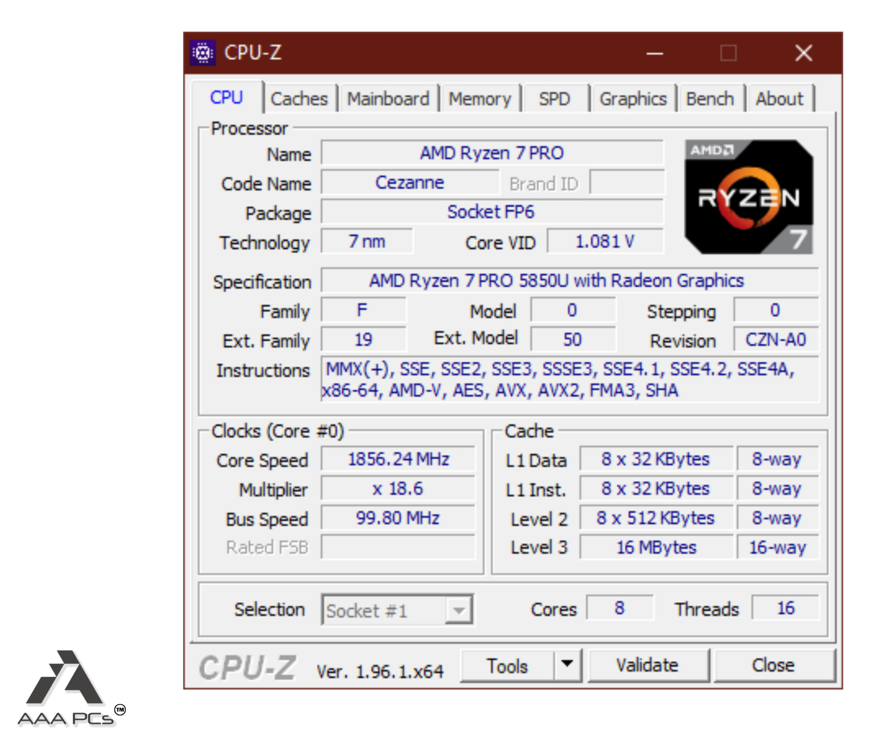This screenshot has height=746, width=871.
Task: Click the Ext. Model value 50
Action: click(573, 340)
